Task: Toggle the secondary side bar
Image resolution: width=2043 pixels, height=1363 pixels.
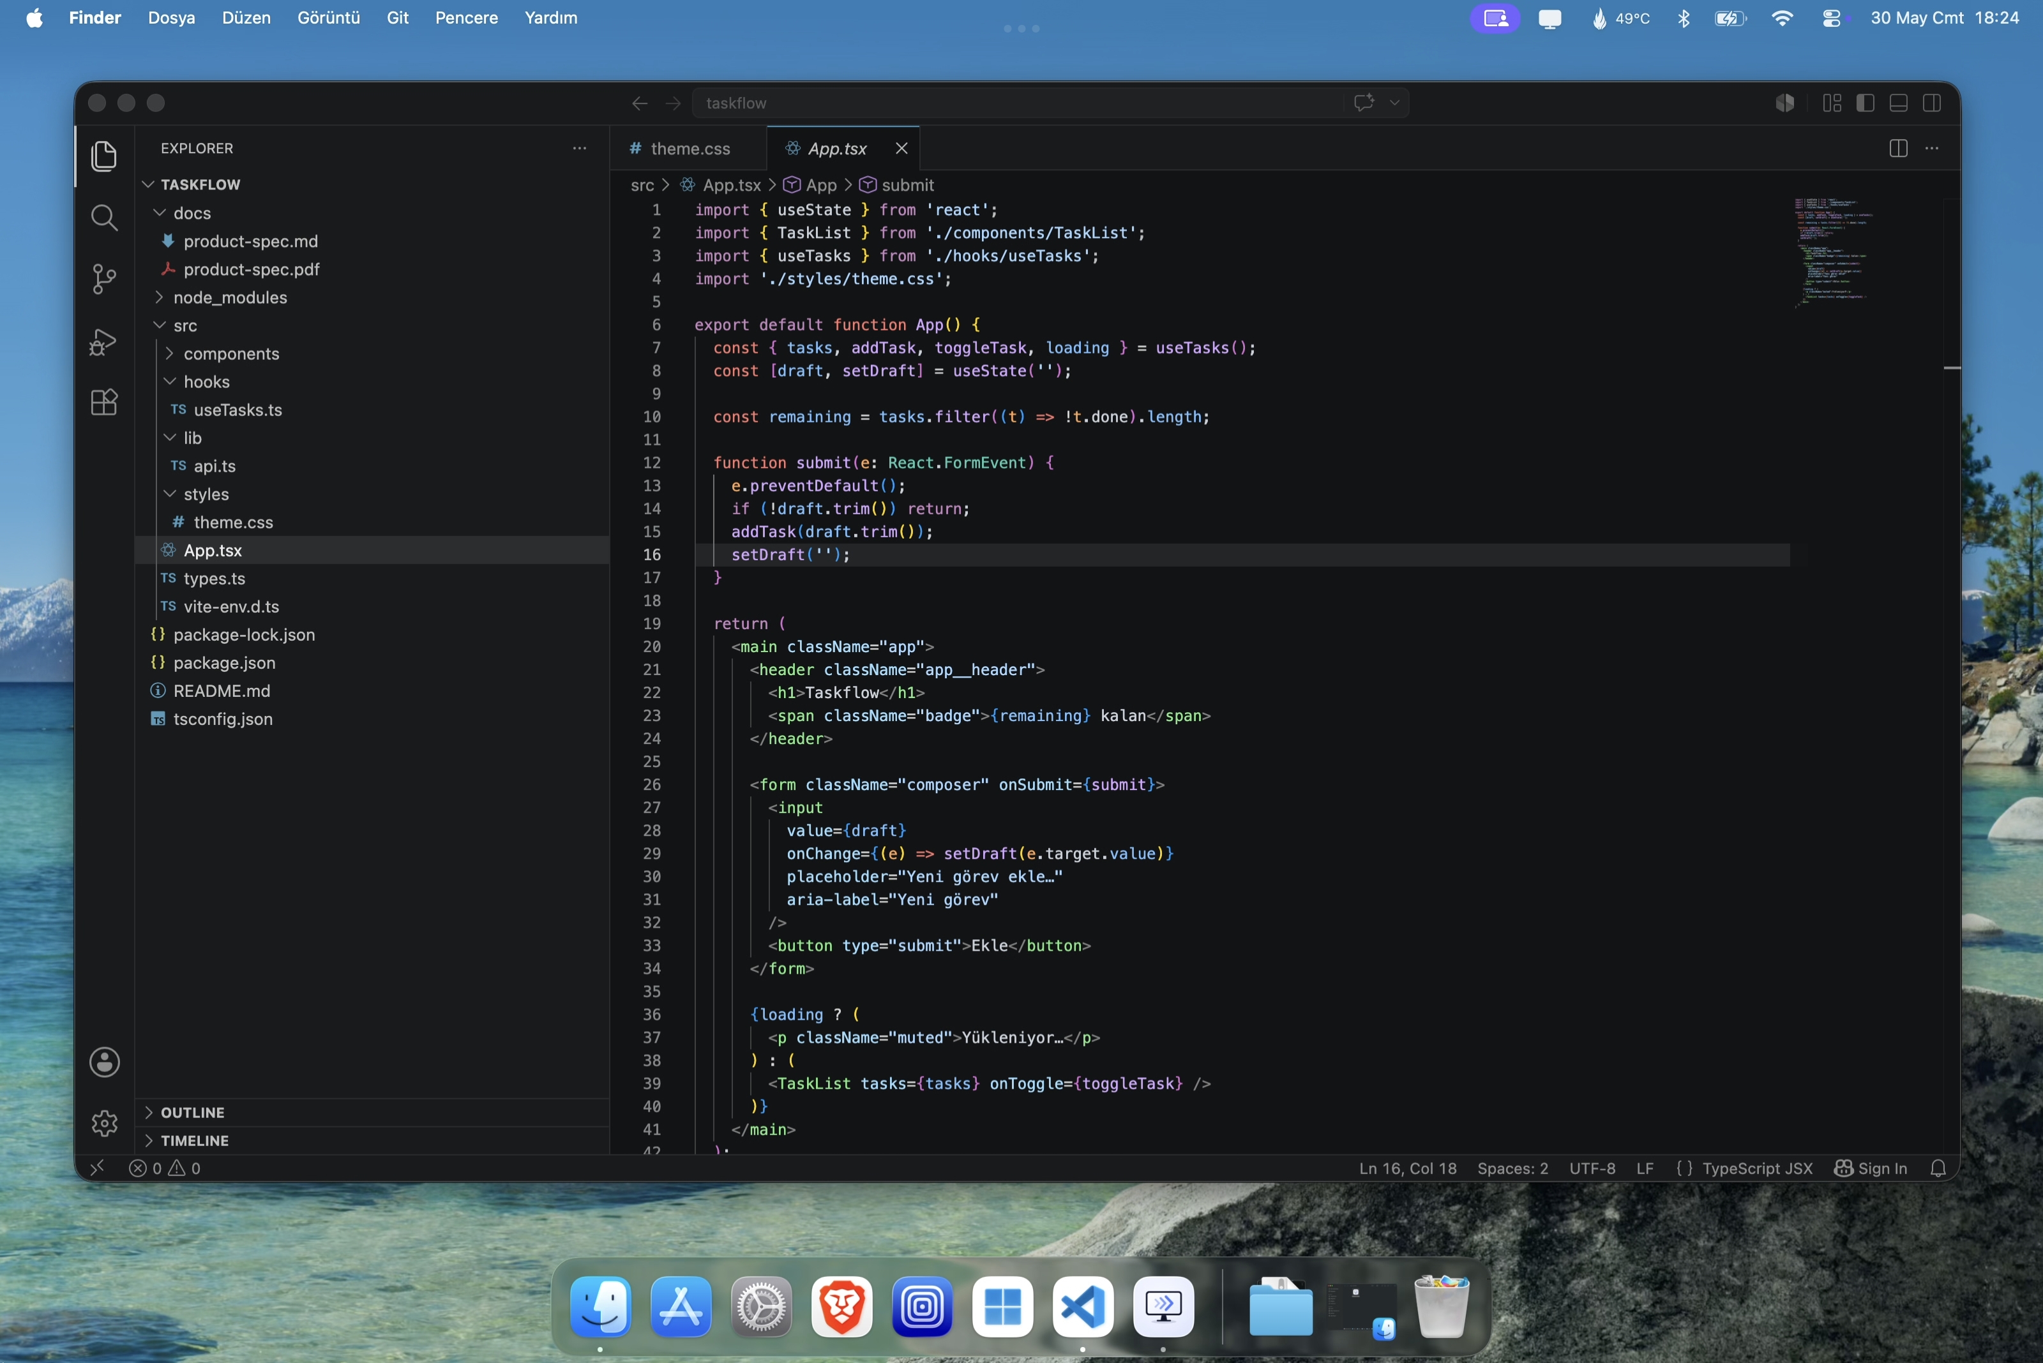Action: pos(1932,103)
